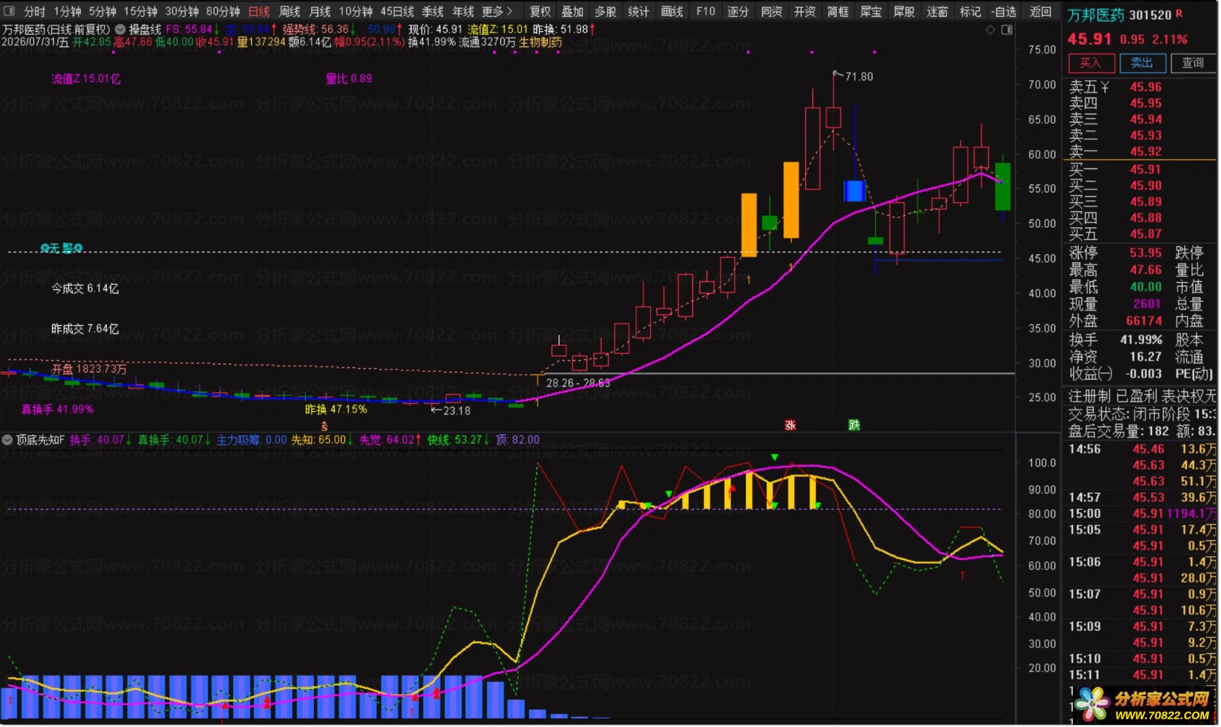The image size is (1221, 727).
Task: Switch to 年线 yearly chart
Action: (x=463, y=11)
